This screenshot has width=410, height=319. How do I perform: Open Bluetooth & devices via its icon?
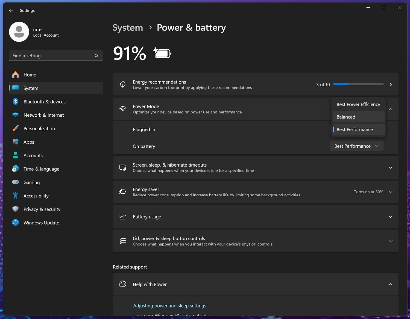coord(16,102)
